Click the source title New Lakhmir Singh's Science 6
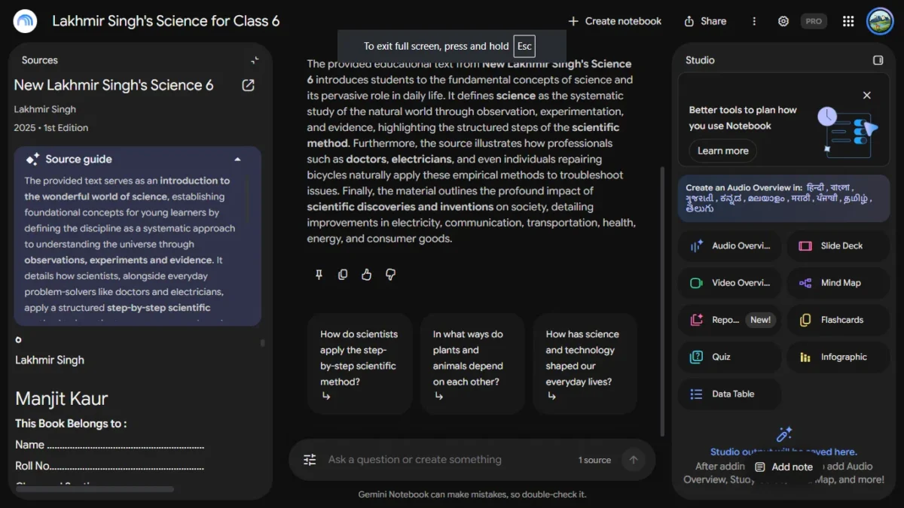Screen dimensions: 904x508 point(114,85)
